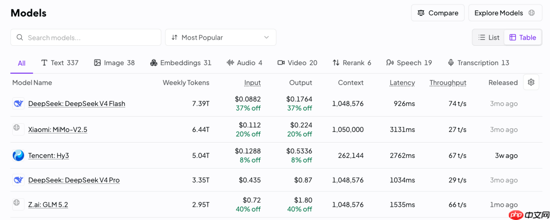Open table column settings gear

531,82
